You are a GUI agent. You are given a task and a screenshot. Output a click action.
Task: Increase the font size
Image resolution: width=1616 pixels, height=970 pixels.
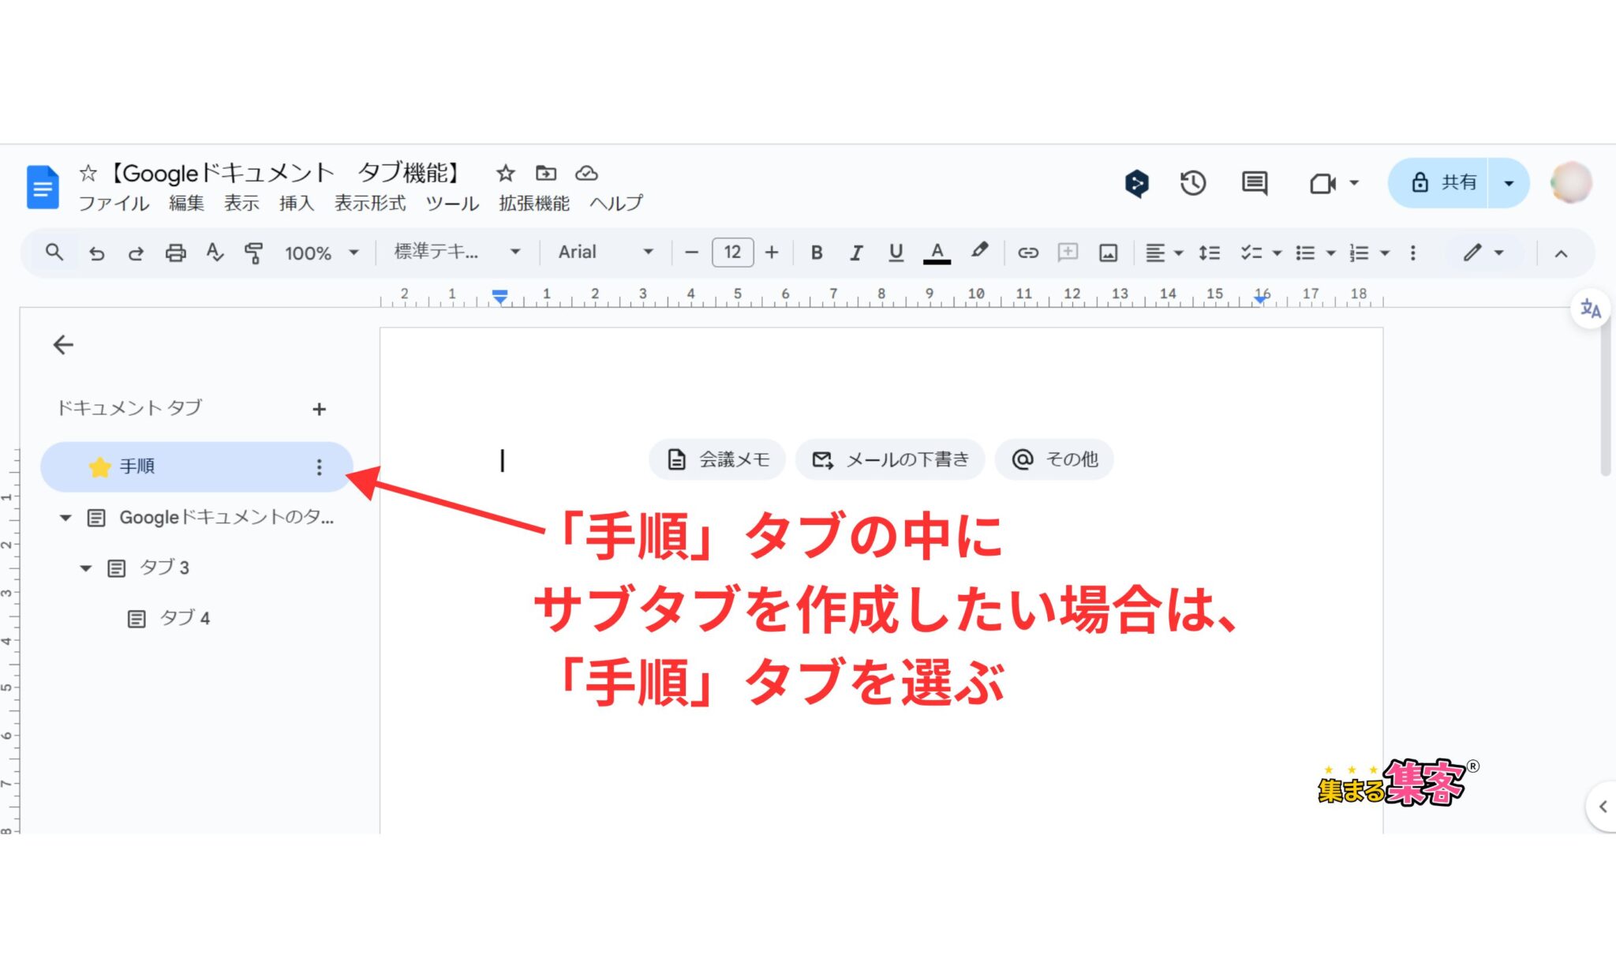pos(772,253)
